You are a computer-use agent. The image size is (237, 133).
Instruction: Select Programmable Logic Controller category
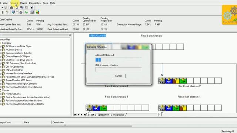(21, 83)
